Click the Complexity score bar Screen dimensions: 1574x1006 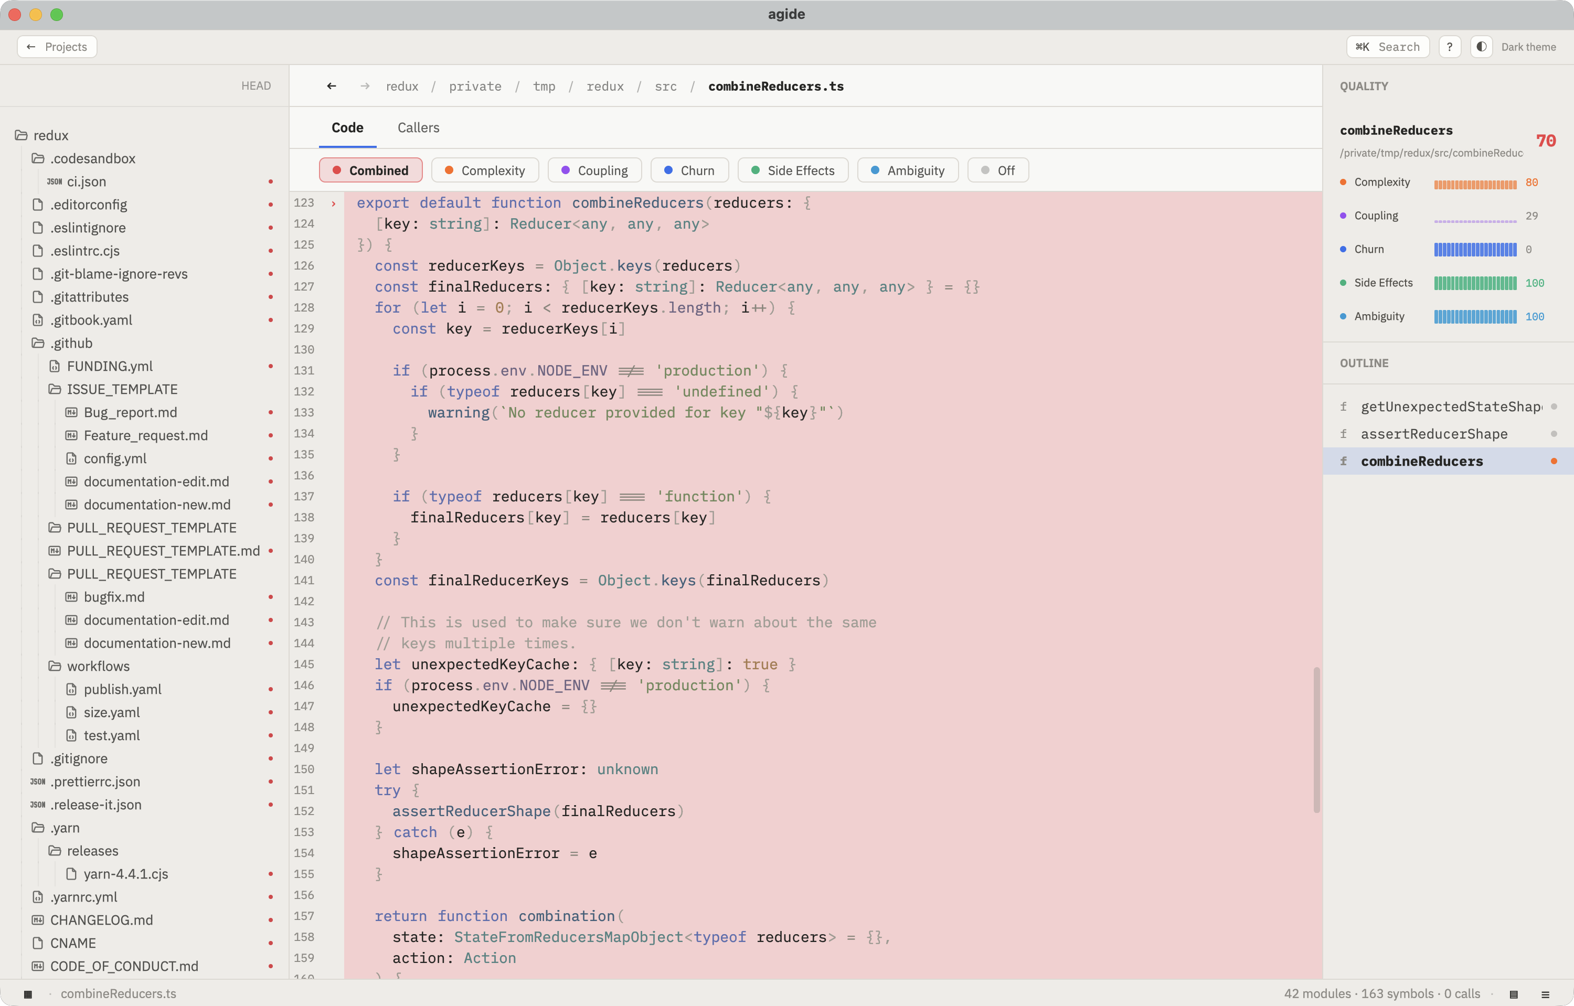pos(1475,184)
